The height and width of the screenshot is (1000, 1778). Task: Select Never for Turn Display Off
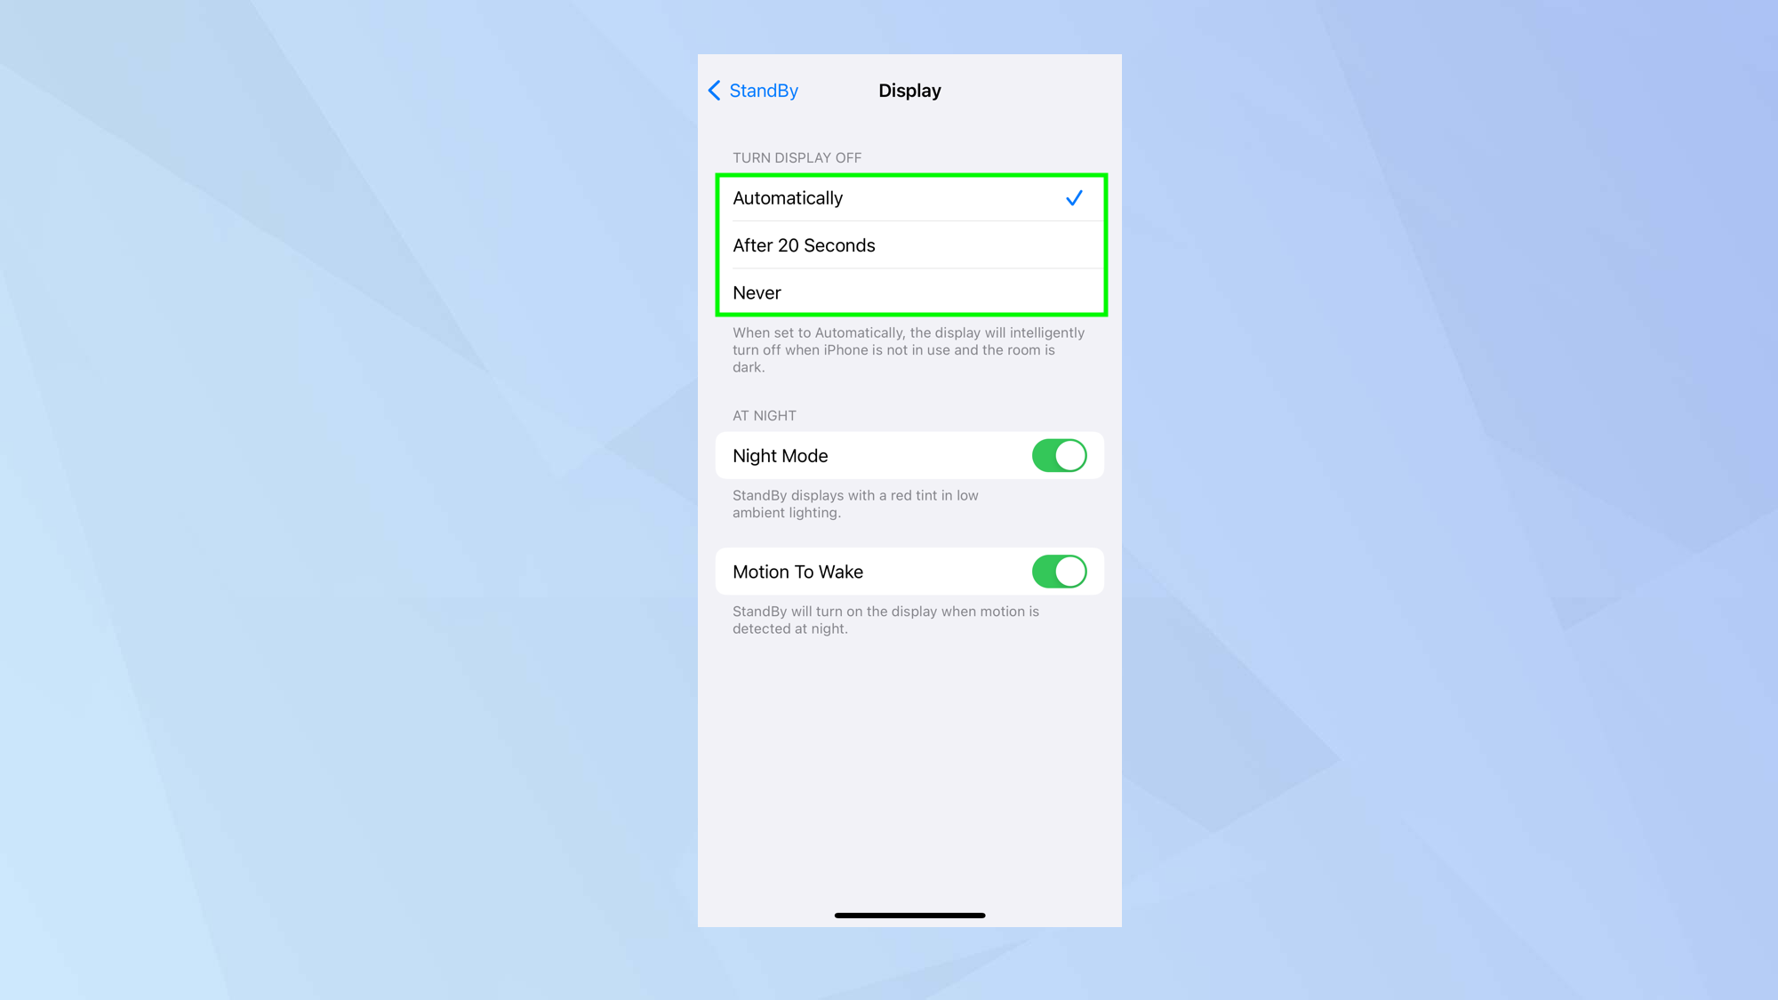[x=909, y=292]
